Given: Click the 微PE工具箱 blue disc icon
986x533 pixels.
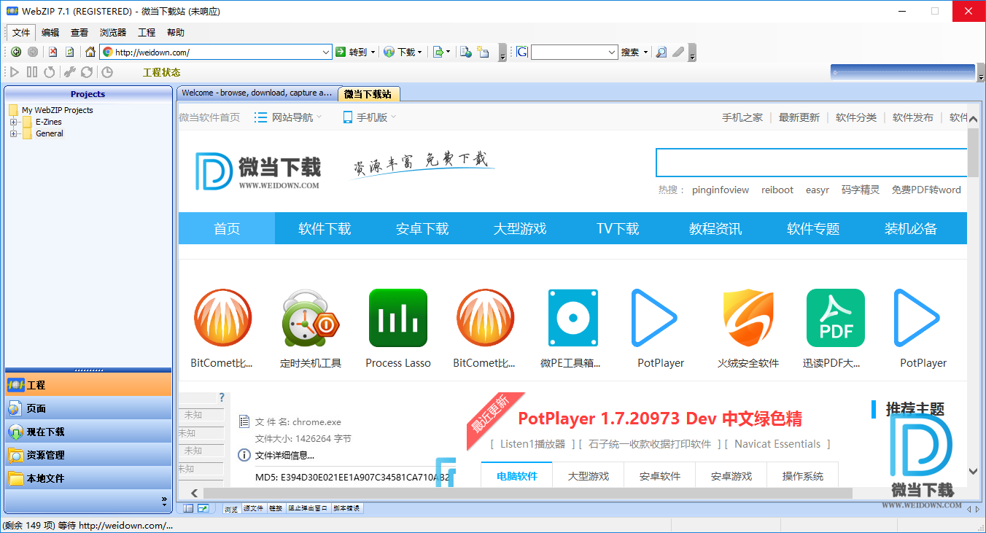Looking at the screenshot, I should click(x=573, y=318).
